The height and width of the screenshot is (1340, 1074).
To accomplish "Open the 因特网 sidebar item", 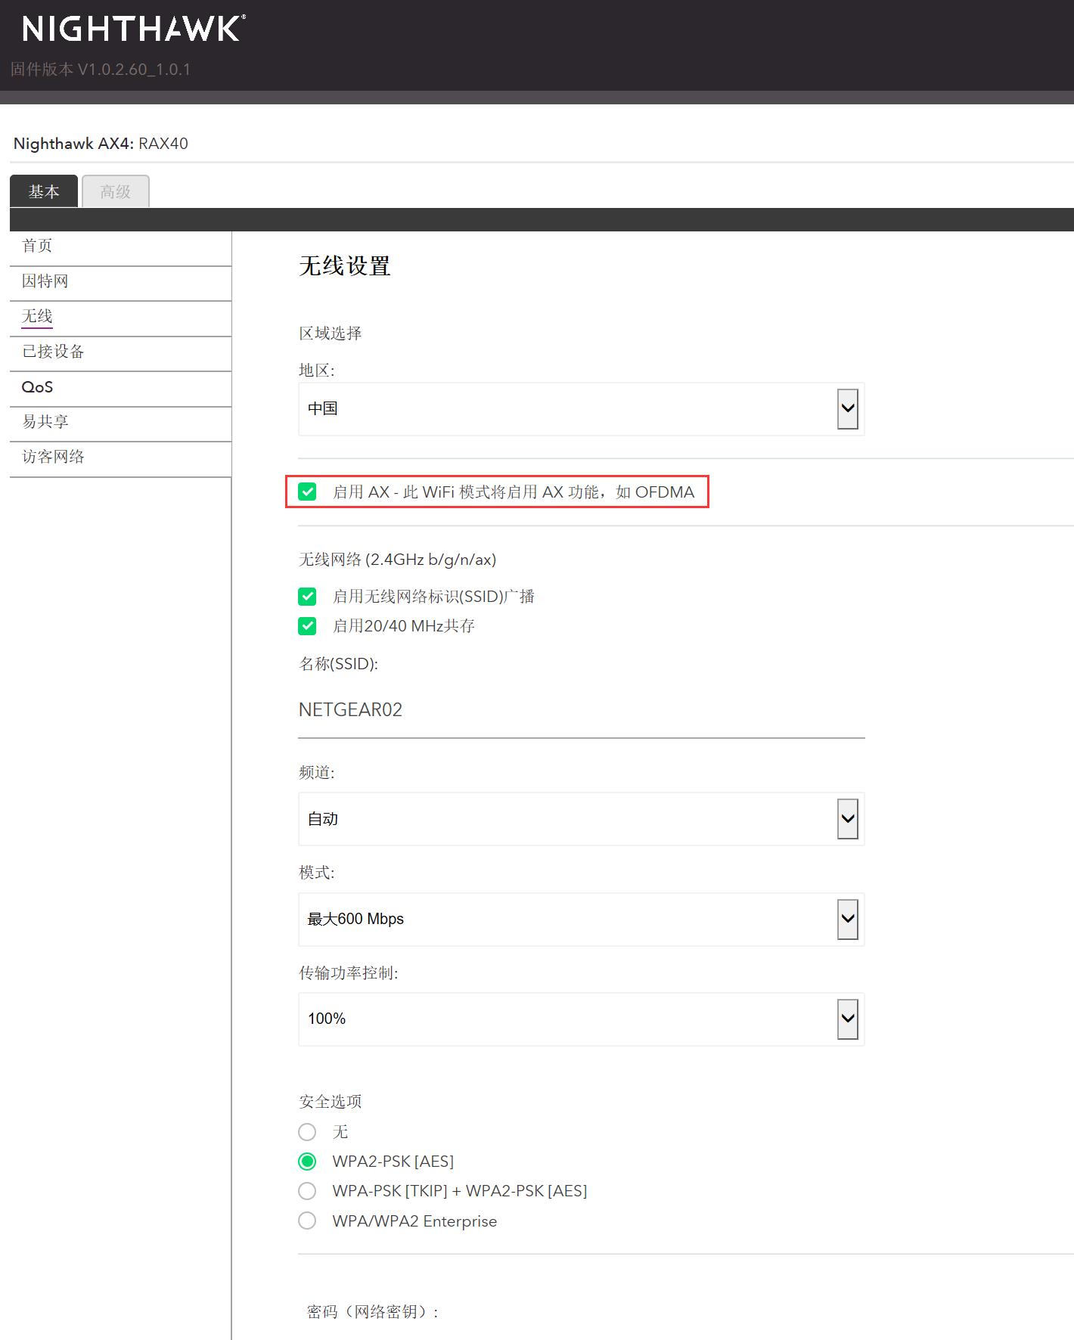I will (x=120, y=282).
